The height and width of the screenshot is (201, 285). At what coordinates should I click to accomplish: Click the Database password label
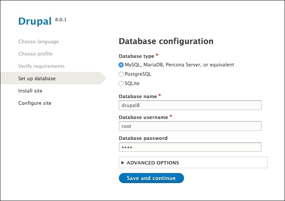click(x=143, y=138)
